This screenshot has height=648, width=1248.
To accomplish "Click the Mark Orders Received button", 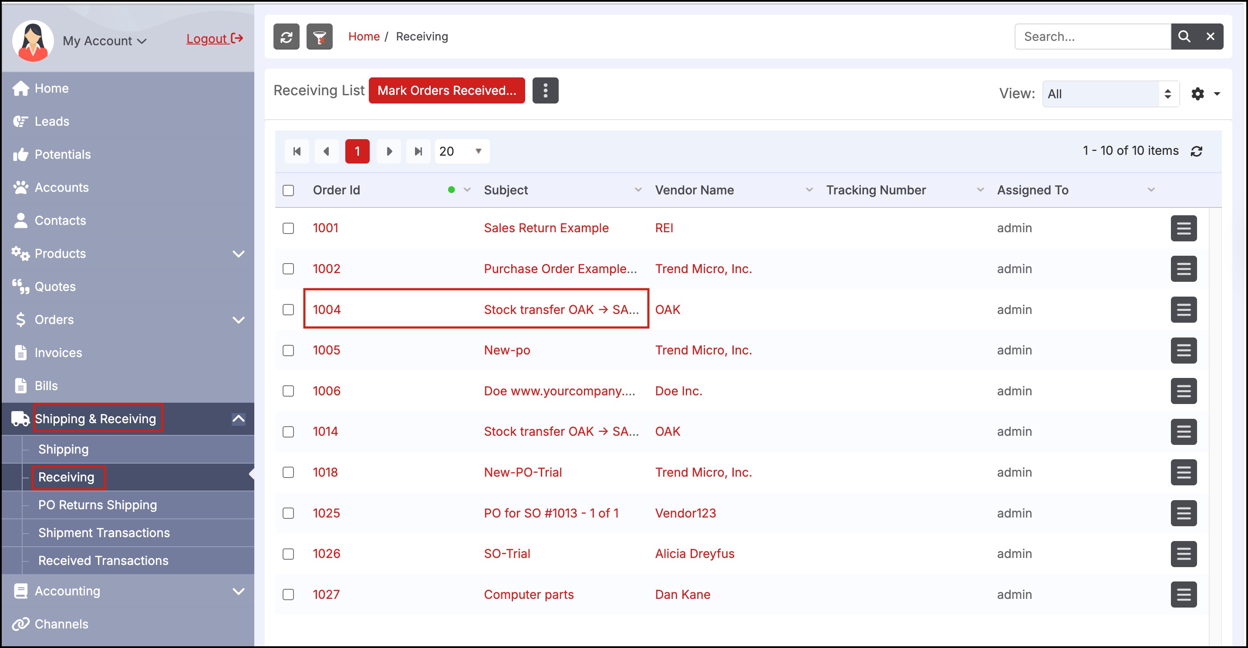I will point(446,90).
